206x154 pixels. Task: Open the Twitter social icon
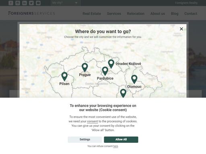tap(31, 3)
